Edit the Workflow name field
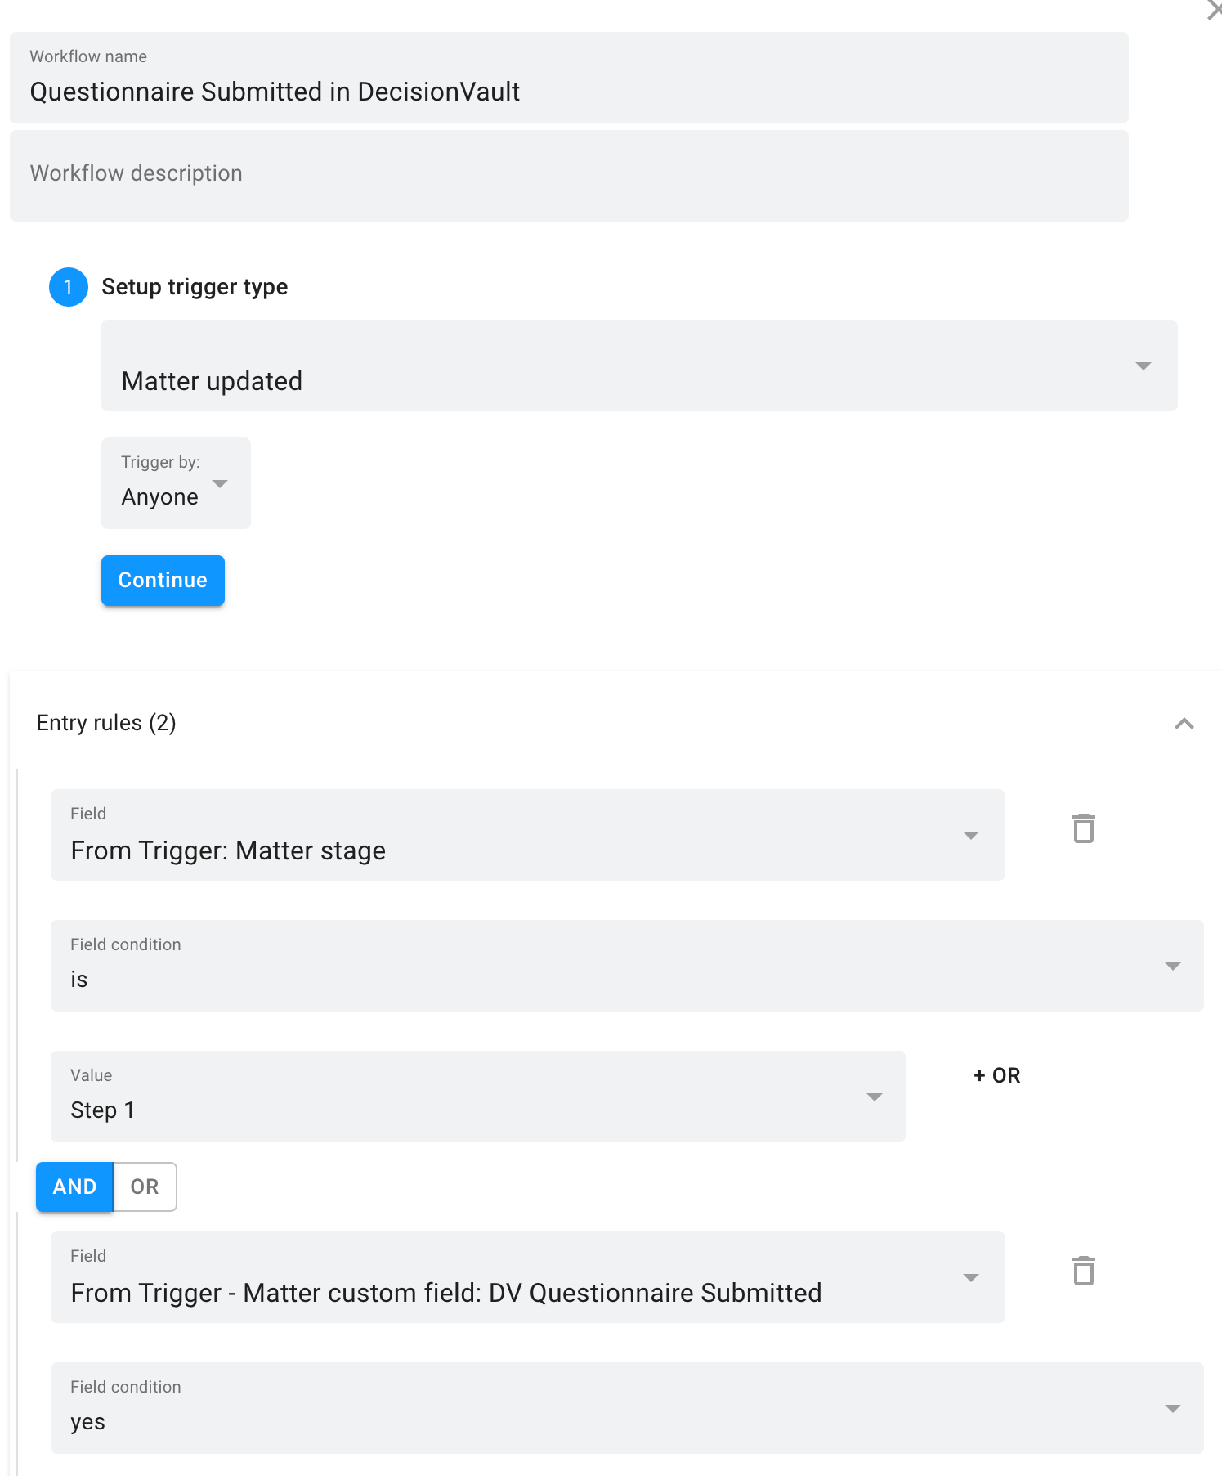 (569, 91)
